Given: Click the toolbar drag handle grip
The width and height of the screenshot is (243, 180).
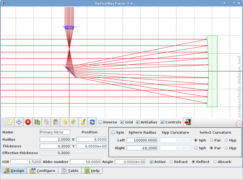Looking at the screenshot, I should tap(3, 122).
